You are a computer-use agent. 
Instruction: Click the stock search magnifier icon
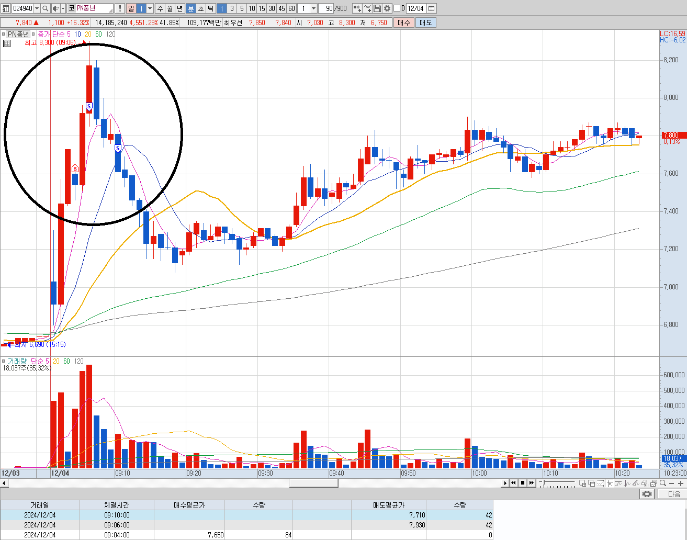(45, 8)
